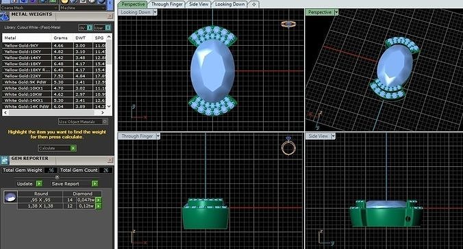Select the round diamond gem thumbnail
Image resolution: width=463 pixels, height=249 pixels.
tap(10, 197)
